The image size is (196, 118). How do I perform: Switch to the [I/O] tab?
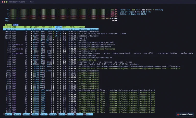16,25
